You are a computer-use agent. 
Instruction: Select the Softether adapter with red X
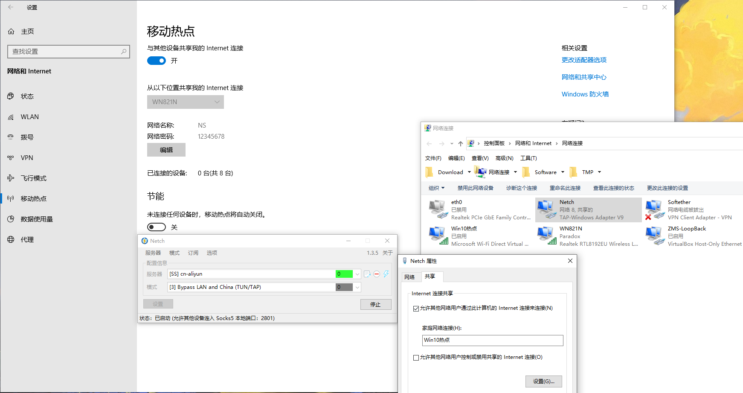click(x=655, y=209)
